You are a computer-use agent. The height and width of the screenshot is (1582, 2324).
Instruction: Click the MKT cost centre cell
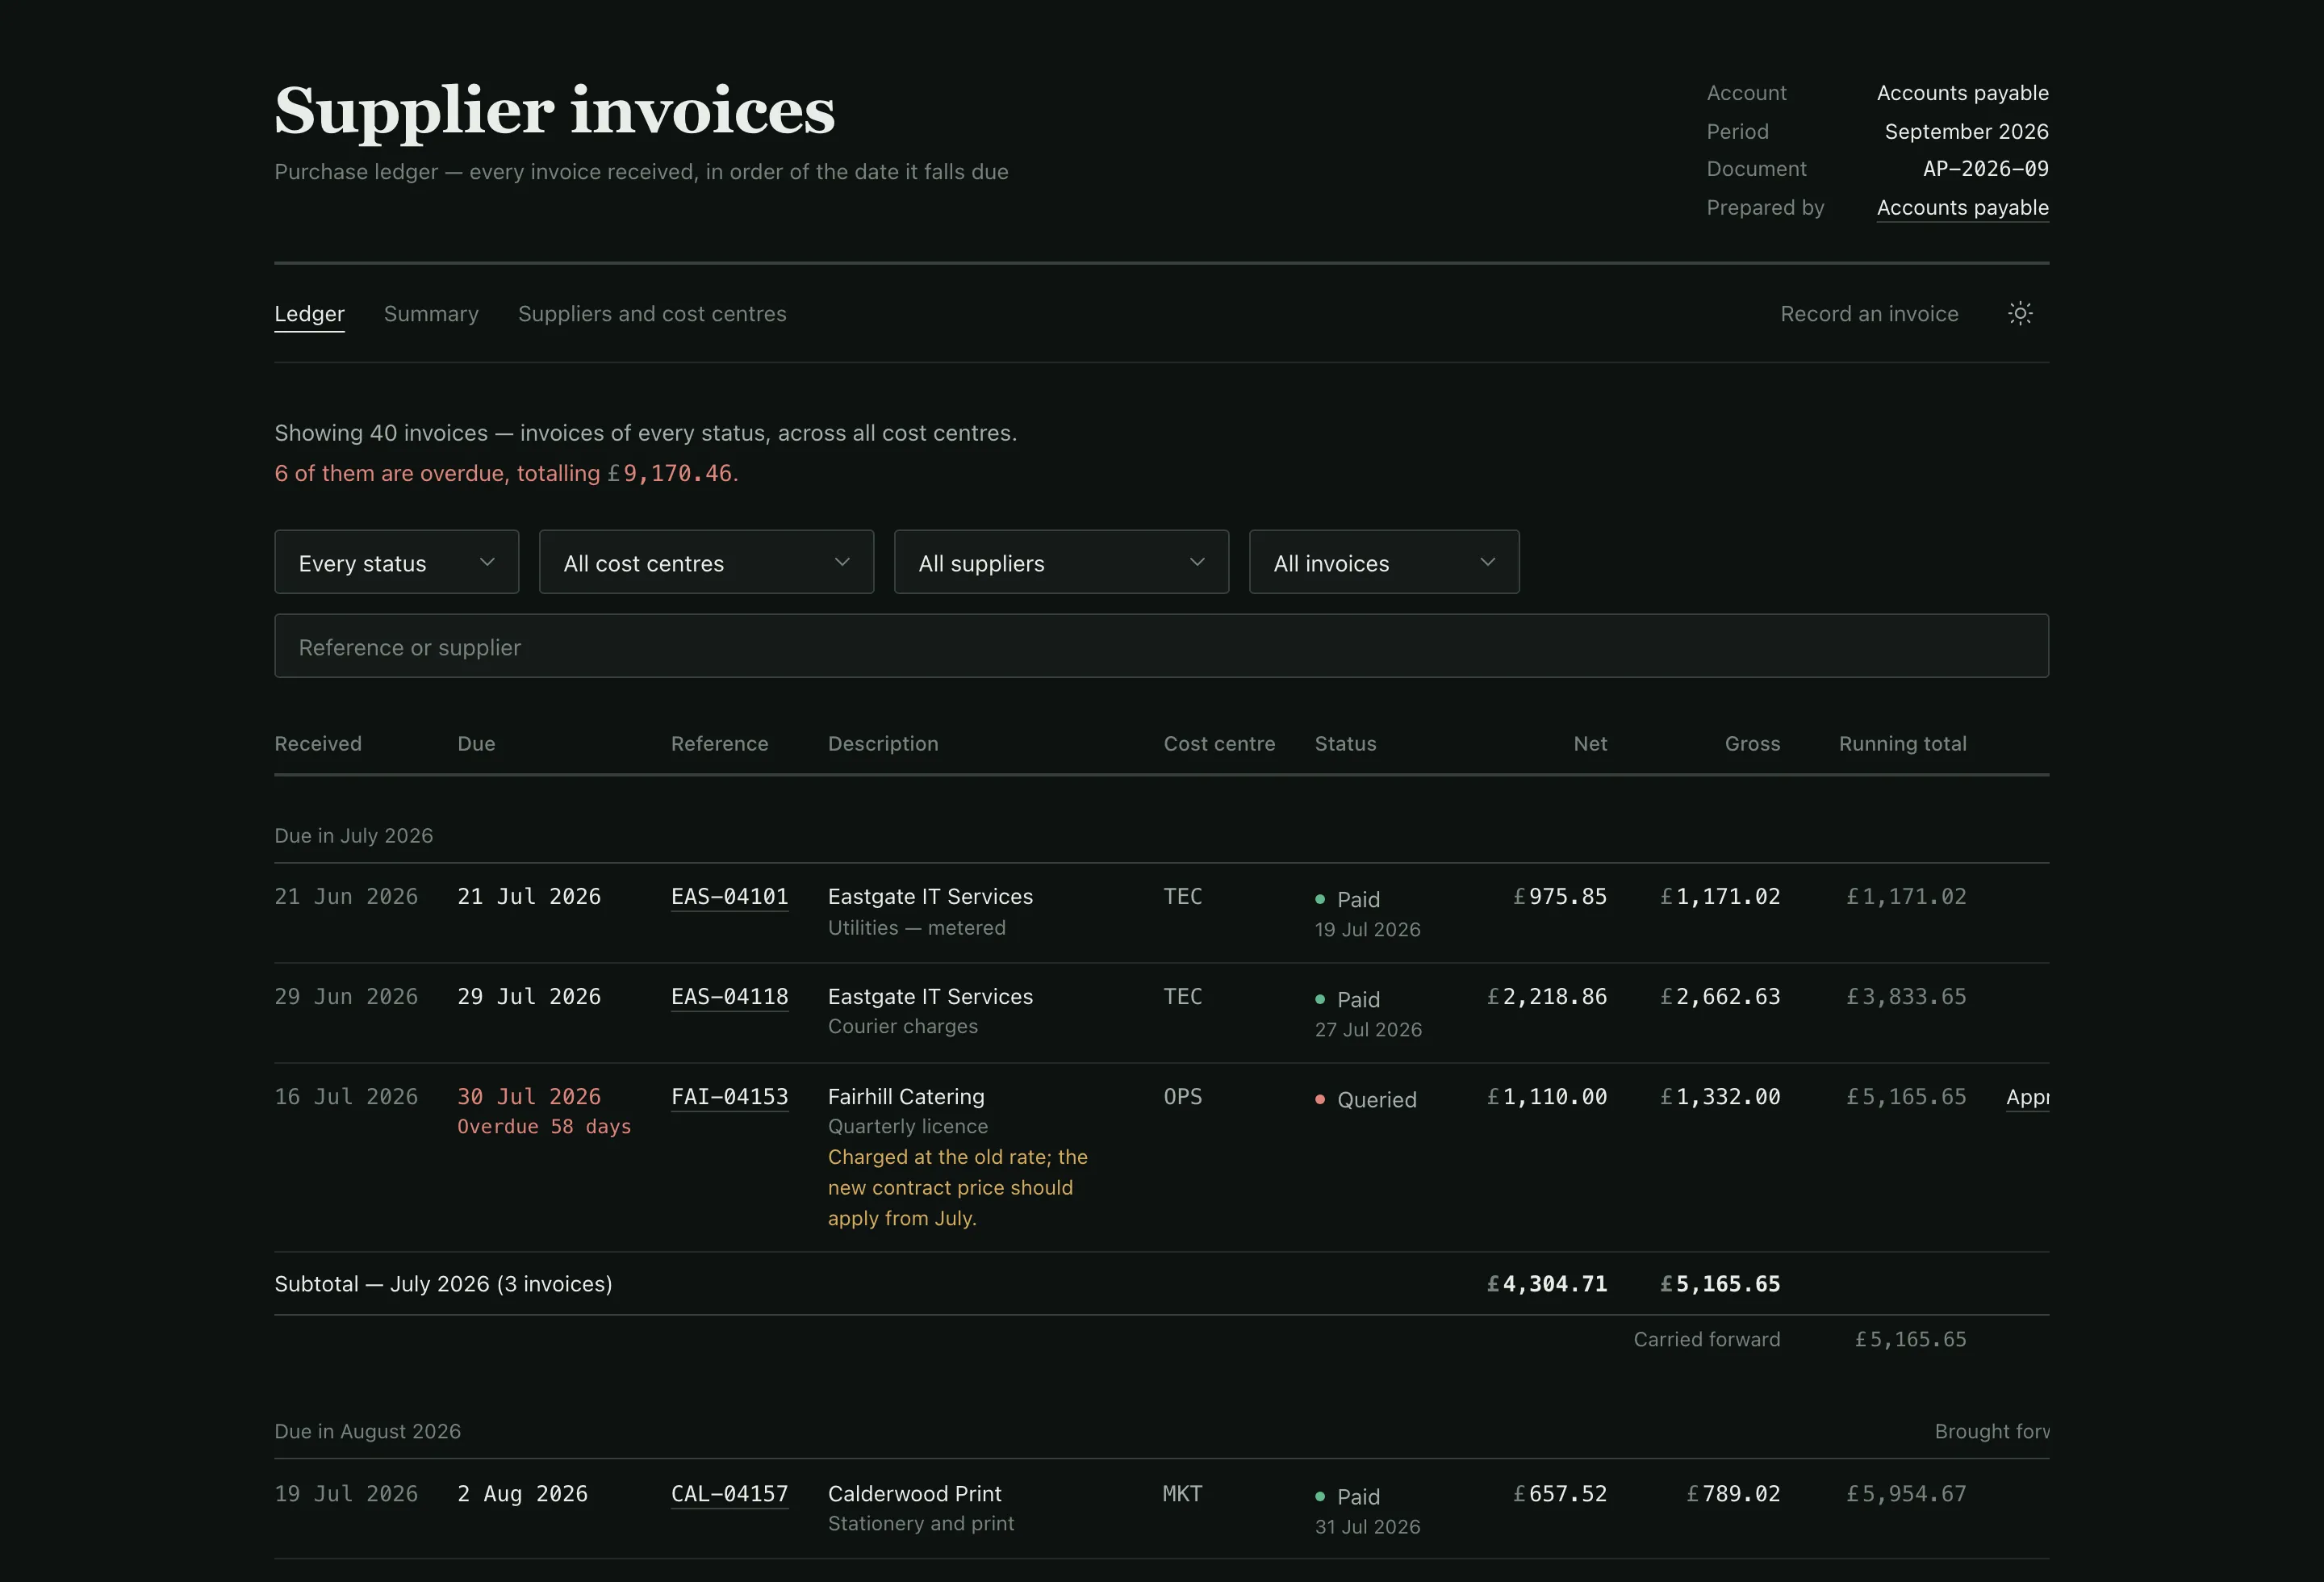[x=1182, y=1494]
